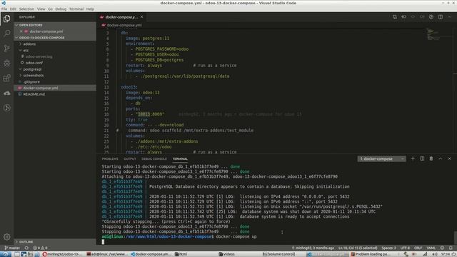Click the synchronize changes icon in status bar
The image size is (457, 257).
26,248
